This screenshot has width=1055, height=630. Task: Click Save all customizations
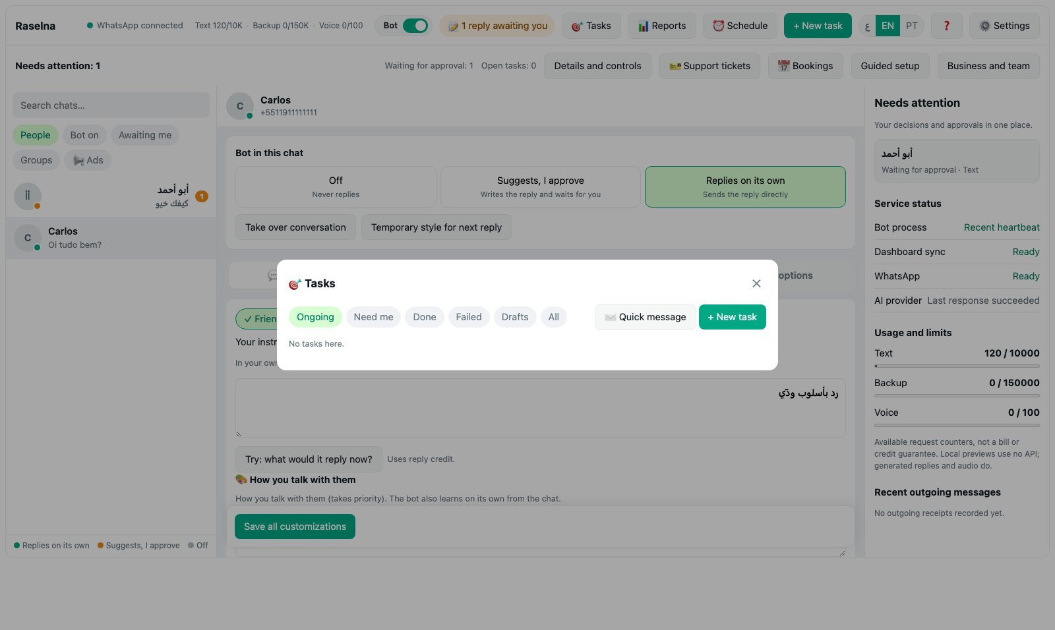pyautogui.click(x=295, y=527)
